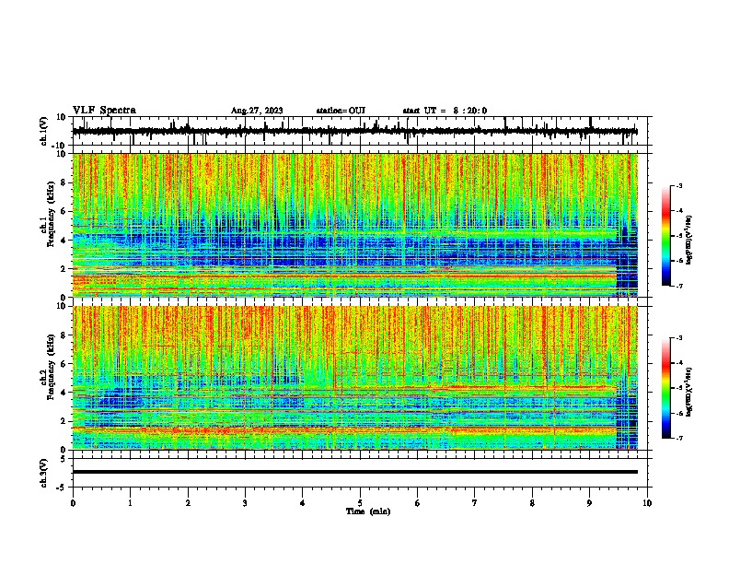The image size is (729, 564).
Task: Click time axis tick label "3"
Action: (x=245, y=503)
